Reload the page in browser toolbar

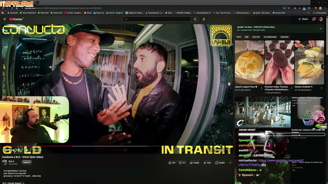pyautogui.click(x=12, y=8)
